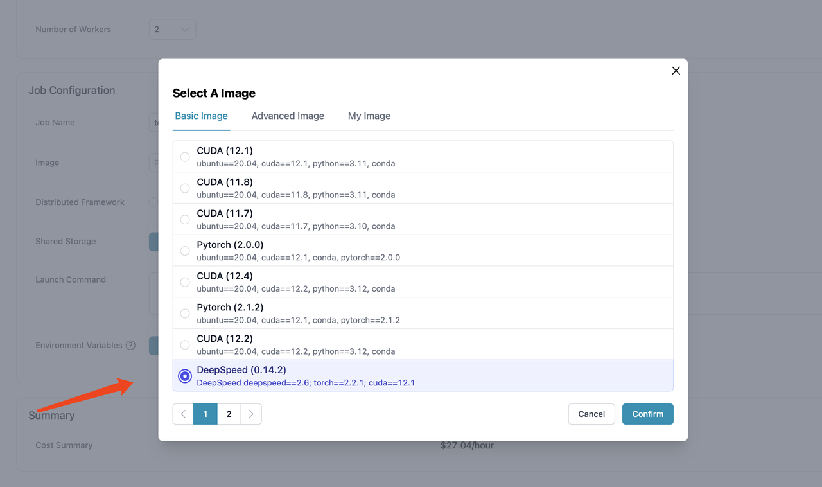The height and width of the screenshot is (487, 822).
Task: Click the pytorch==2.1.2 description line
Action: tap(299, 320)
